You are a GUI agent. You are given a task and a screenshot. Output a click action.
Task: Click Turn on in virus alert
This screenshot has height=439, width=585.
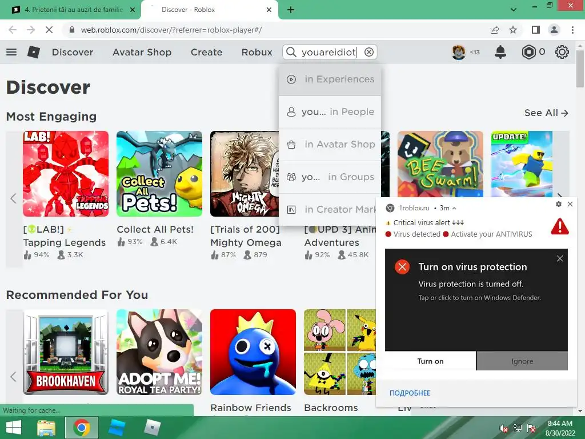click(430, 361)
